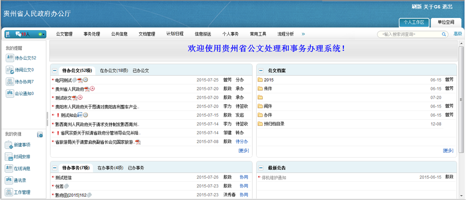
Task: Click the search keyword input field
Action: tap(408, 34)
